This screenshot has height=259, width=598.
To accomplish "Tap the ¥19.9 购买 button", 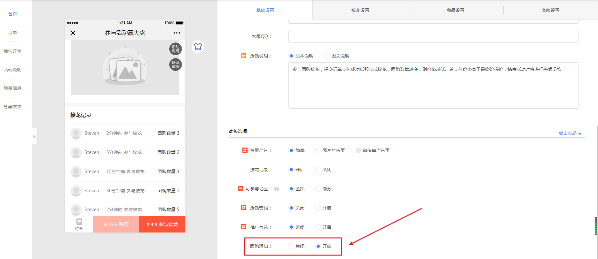I will (x=116, y=224).
